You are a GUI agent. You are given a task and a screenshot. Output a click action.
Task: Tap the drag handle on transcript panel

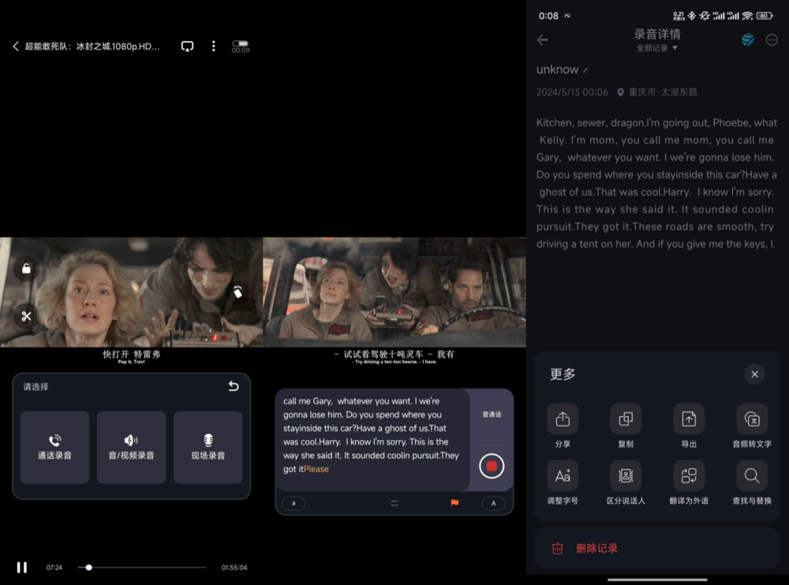[x=394, y=503]
